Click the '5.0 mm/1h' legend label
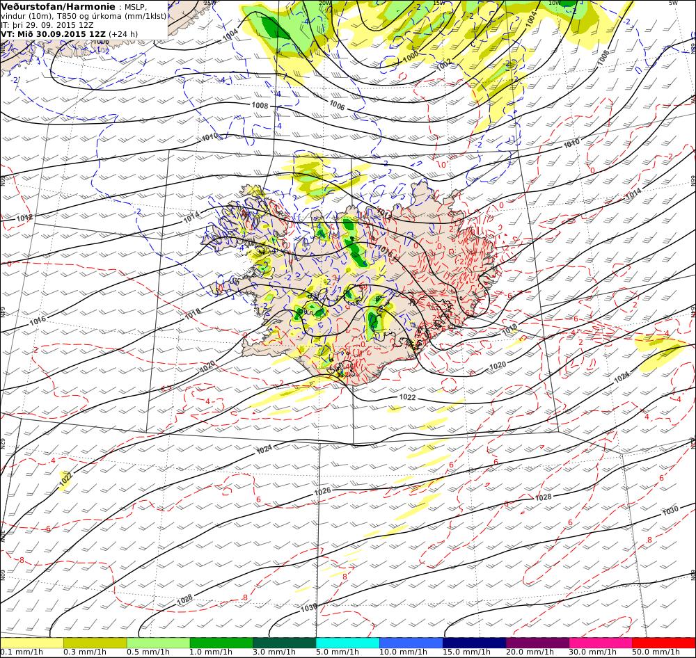Image resolution: width=696 pixels, height=658 pixels. (x=338, y=652)
